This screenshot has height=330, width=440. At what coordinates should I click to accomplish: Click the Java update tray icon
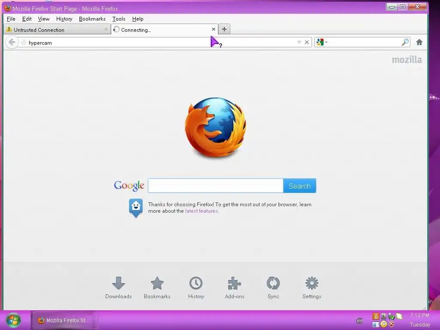(376, 316)
